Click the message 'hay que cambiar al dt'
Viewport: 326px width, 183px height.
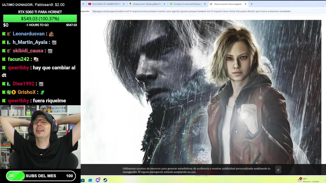(39, 71)
